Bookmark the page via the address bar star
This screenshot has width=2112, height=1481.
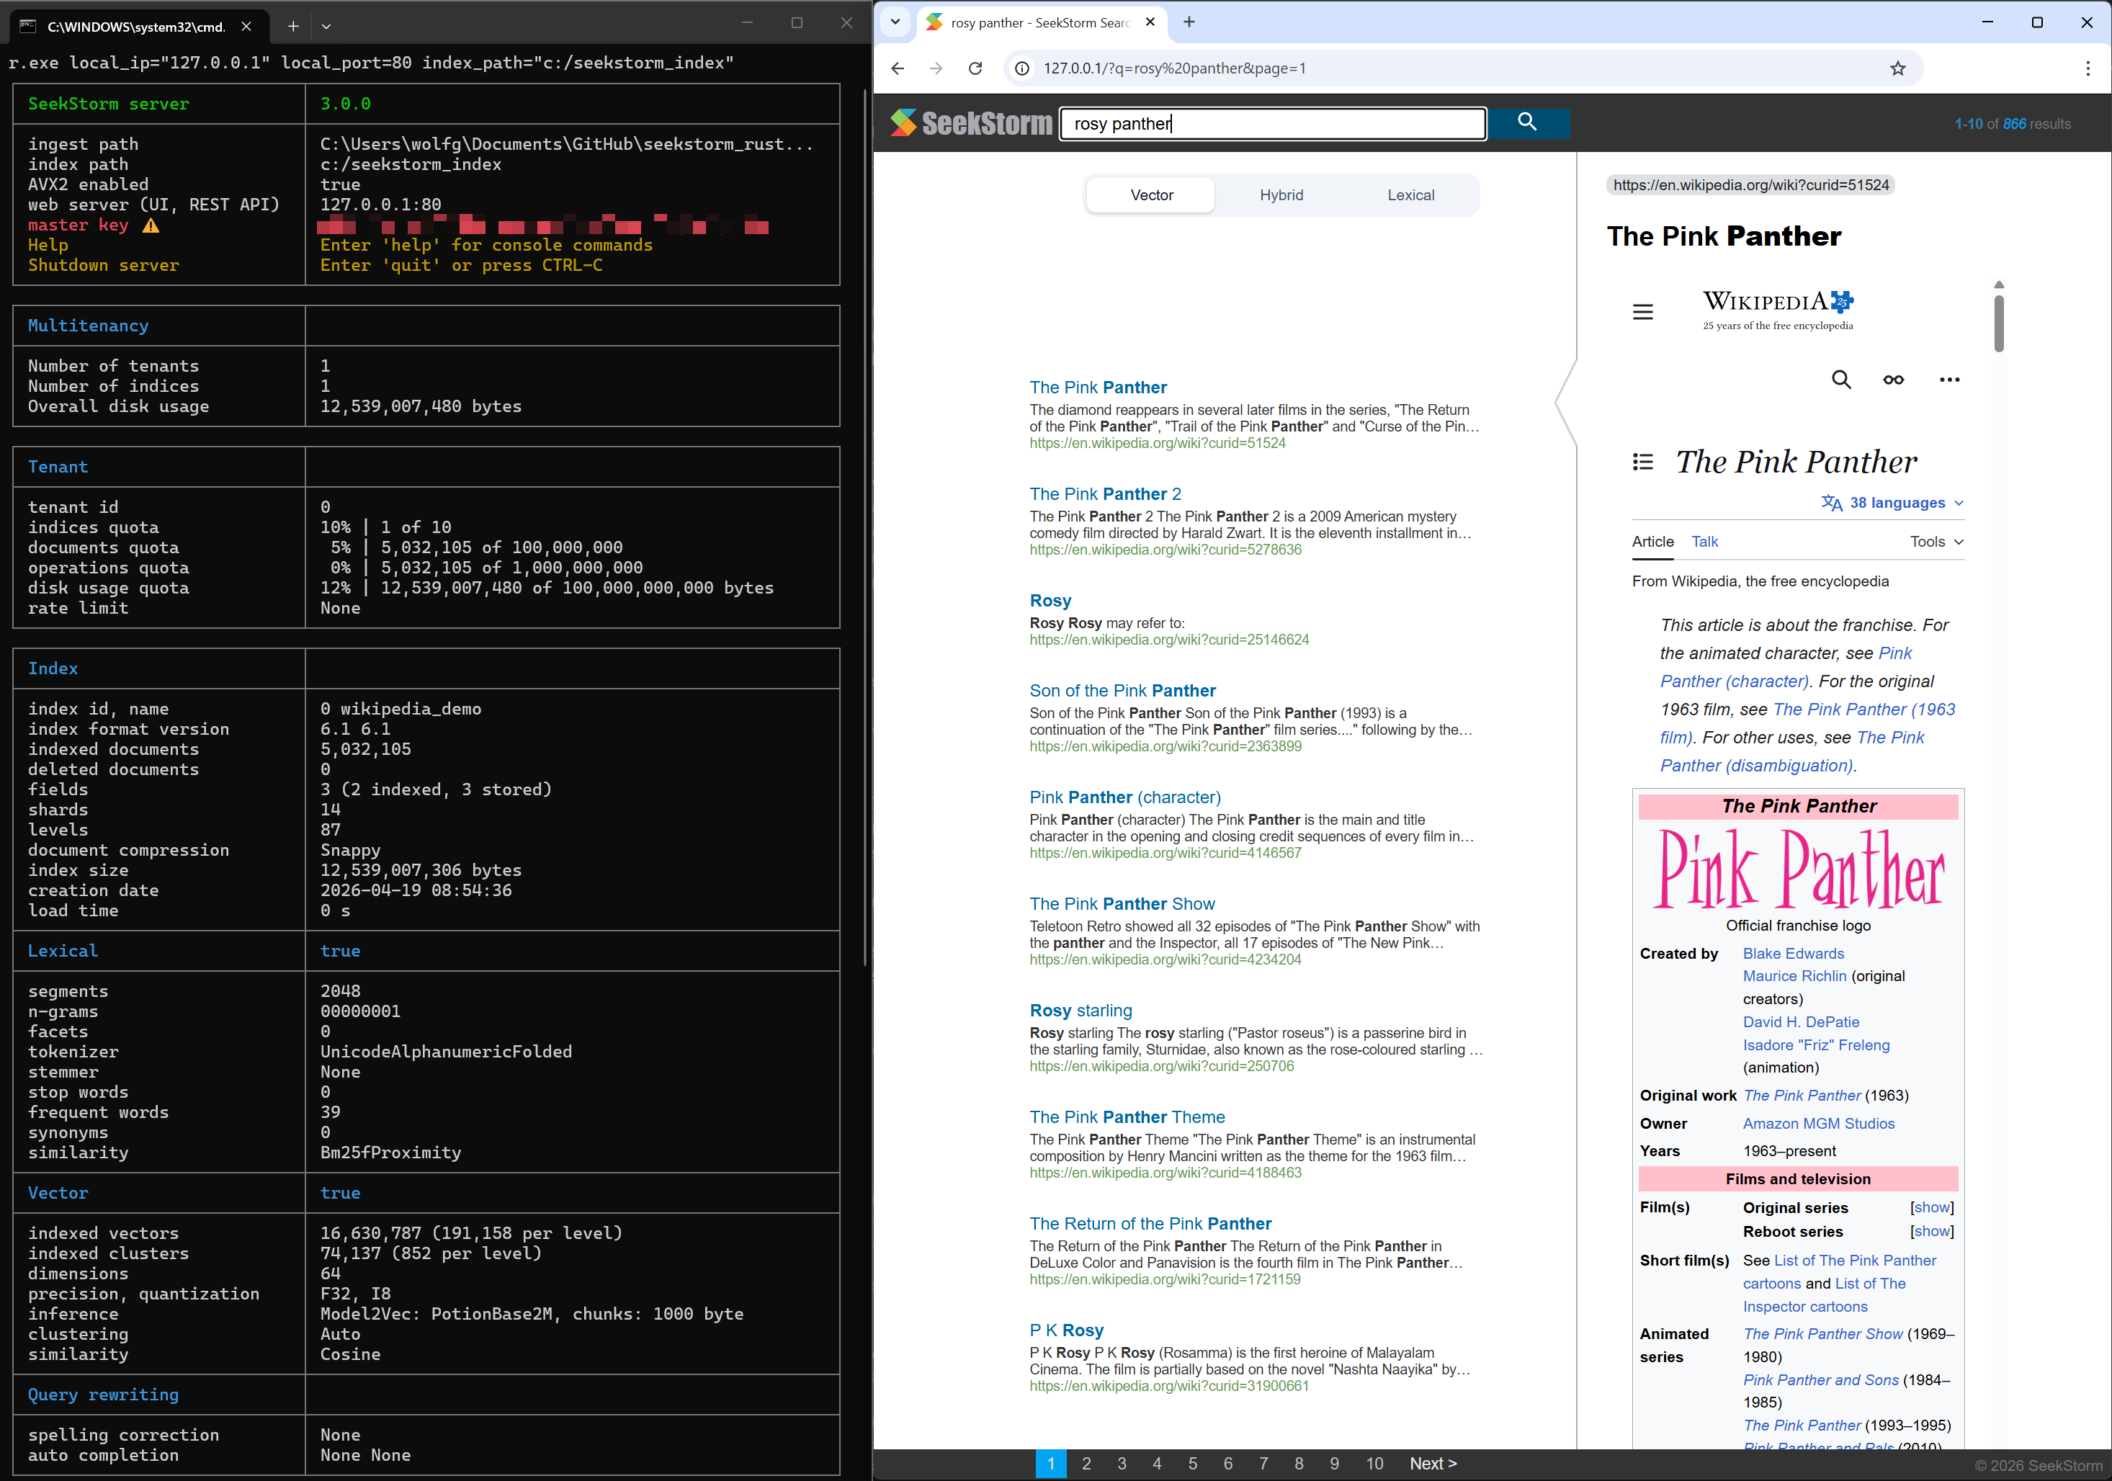tap(1899, 68)
